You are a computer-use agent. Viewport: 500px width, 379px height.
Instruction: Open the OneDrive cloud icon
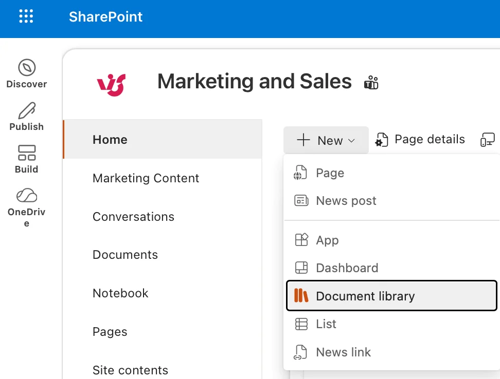27,195
